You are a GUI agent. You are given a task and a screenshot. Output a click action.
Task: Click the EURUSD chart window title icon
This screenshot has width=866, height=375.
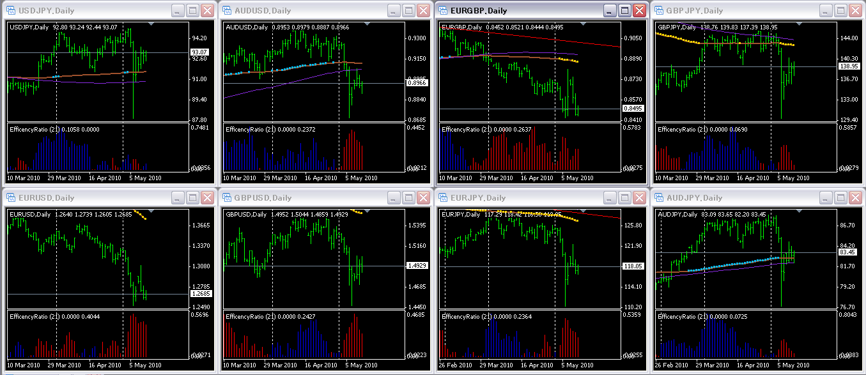click(12, 198)
